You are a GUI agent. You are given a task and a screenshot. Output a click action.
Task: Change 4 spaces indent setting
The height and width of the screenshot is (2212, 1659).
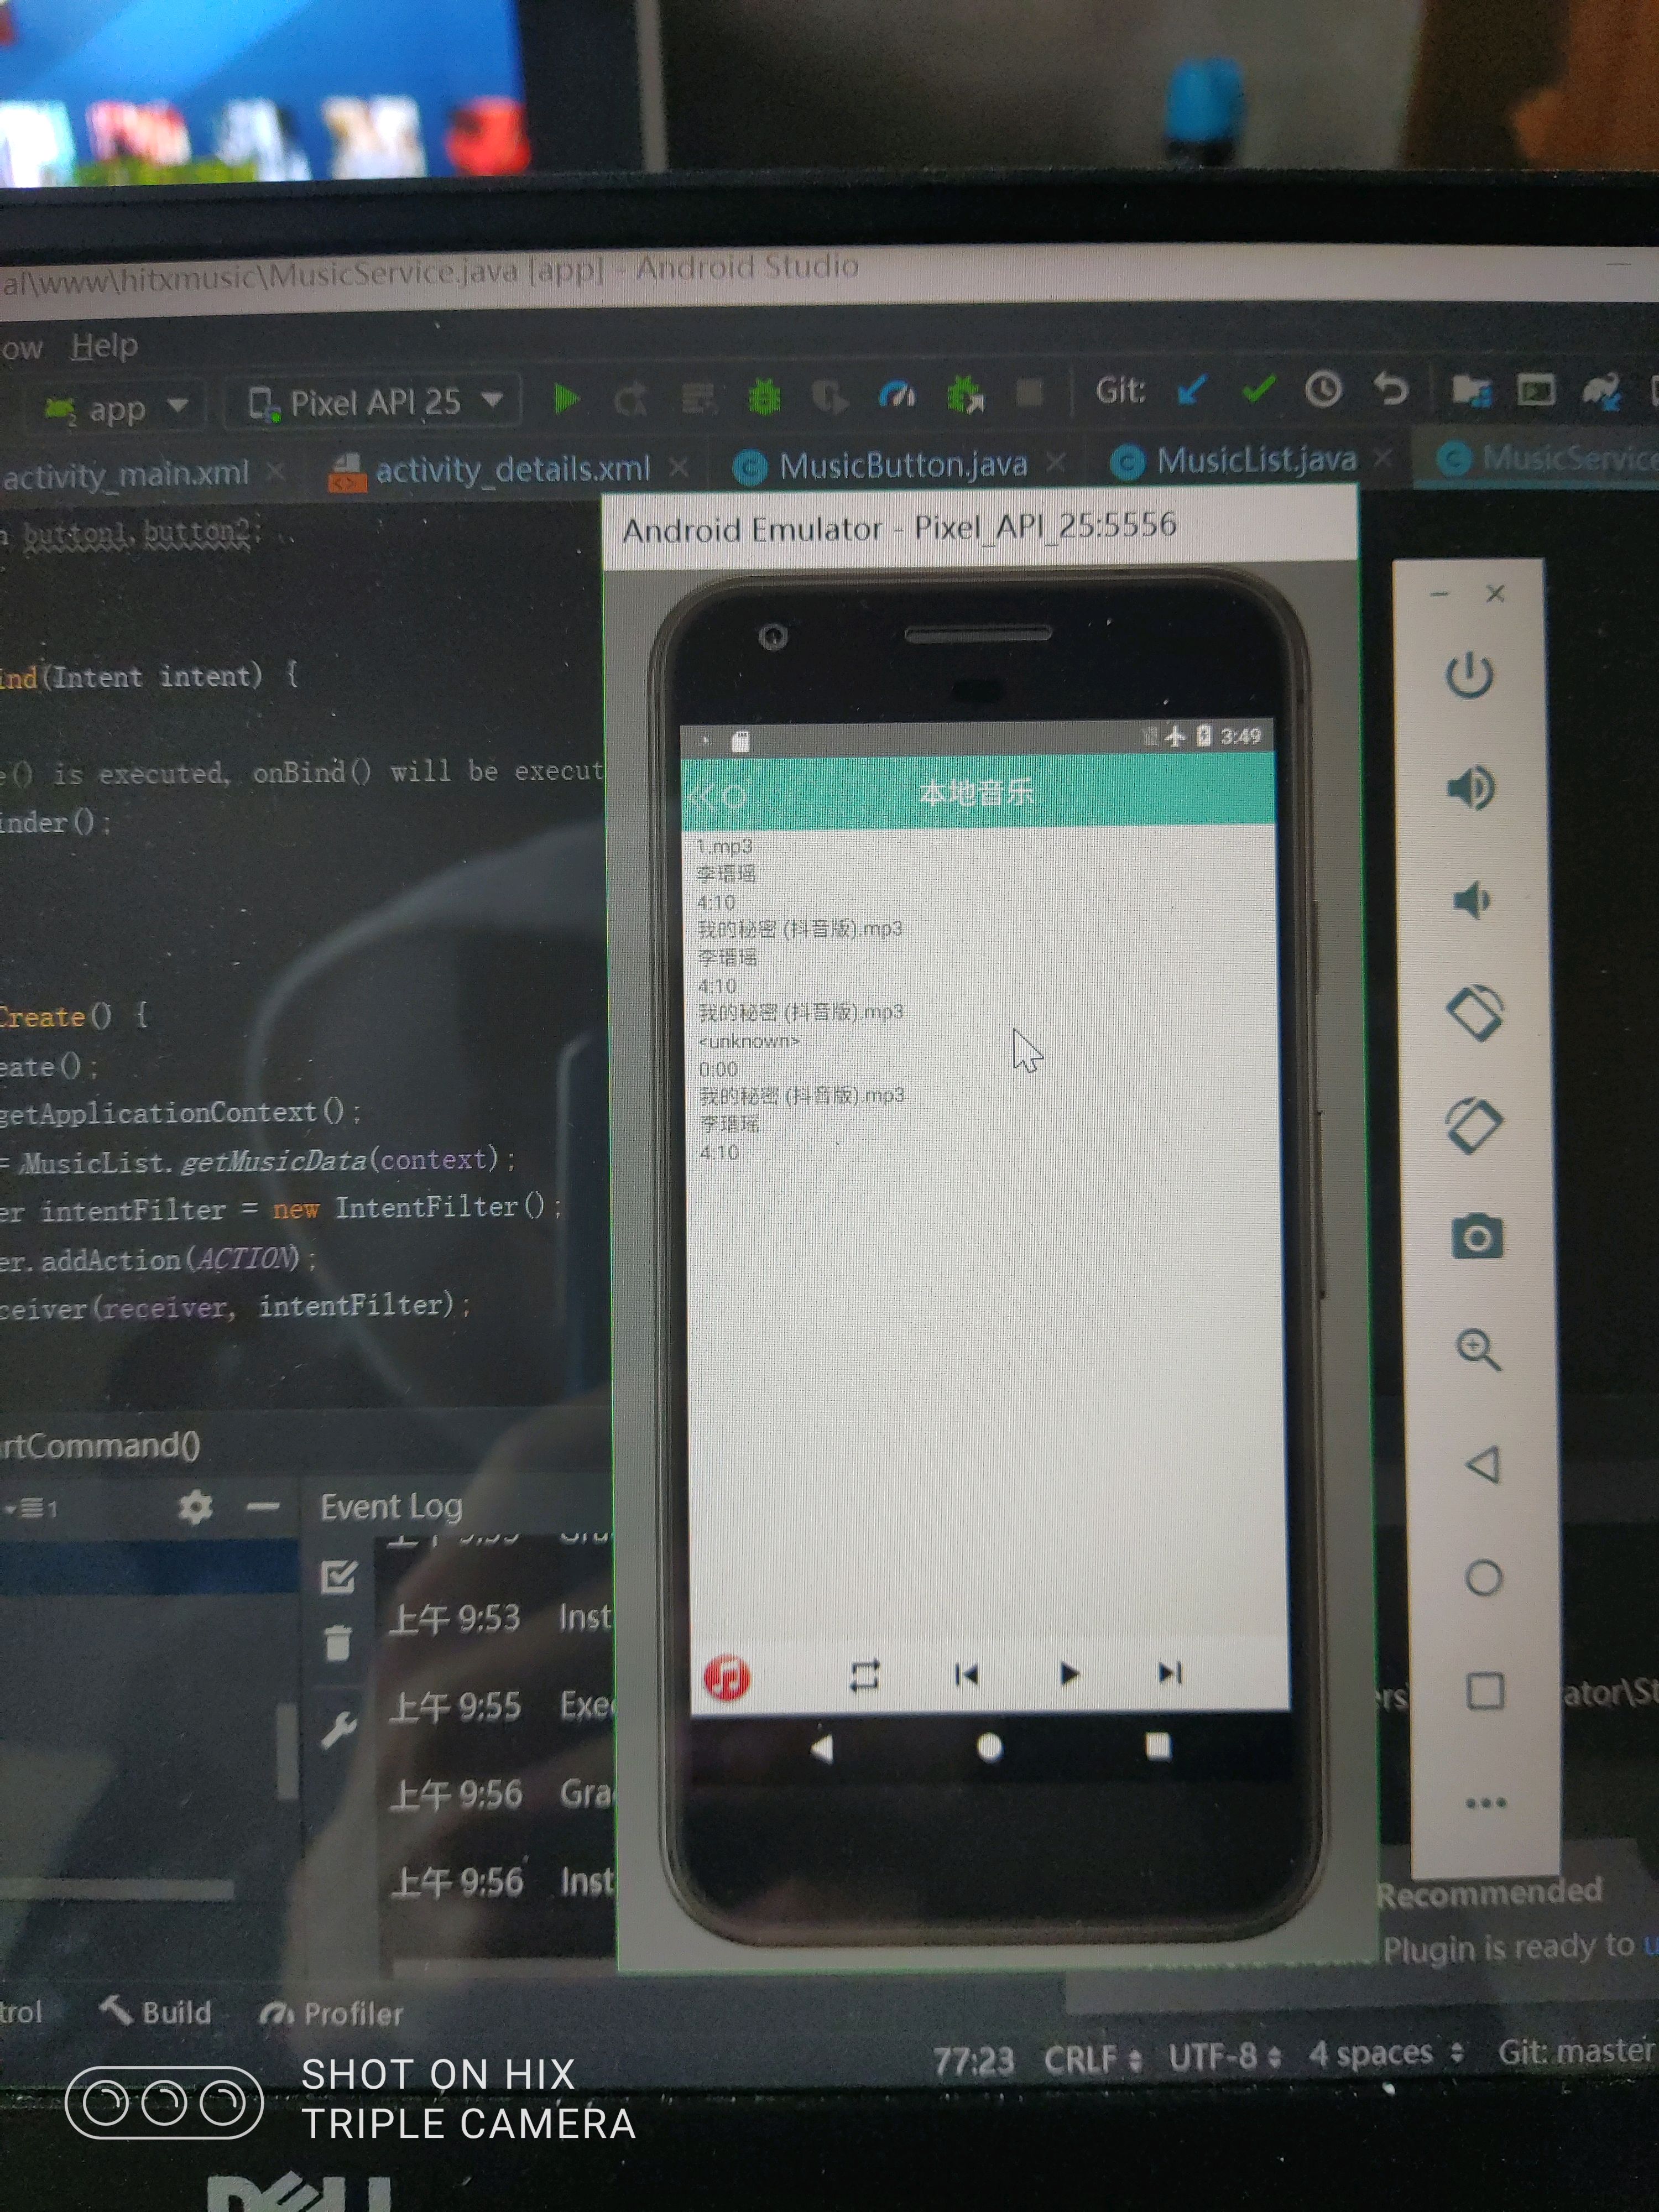pyautogui.click(x=1386, y=2053)
